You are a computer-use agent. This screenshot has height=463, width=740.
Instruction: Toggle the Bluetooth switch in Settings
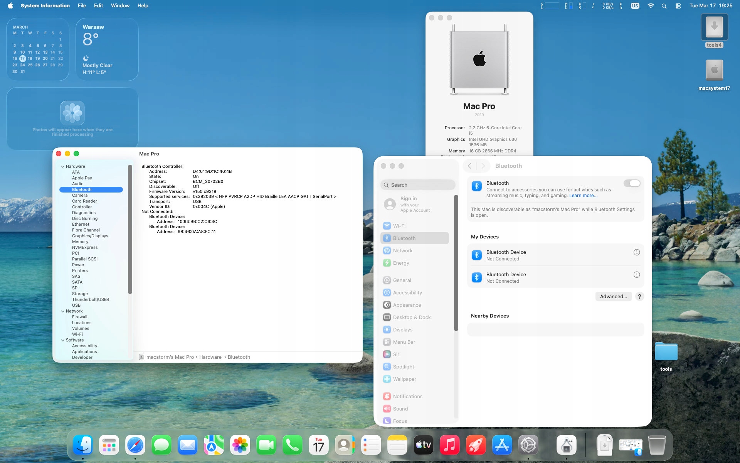point(632,183)
